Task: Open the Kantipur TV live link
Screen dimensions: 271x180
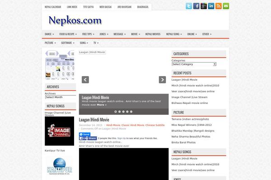Action: click(x=55, y=151)
